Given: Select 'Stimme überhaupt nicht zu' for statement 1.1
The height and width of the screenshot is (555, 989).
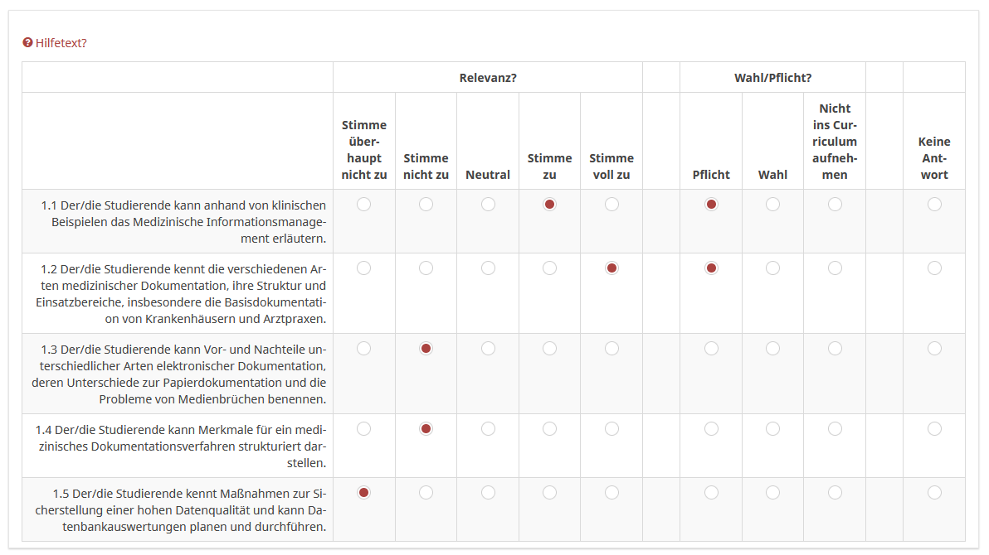Looking at the screenshot, I should tap(363, 205).
